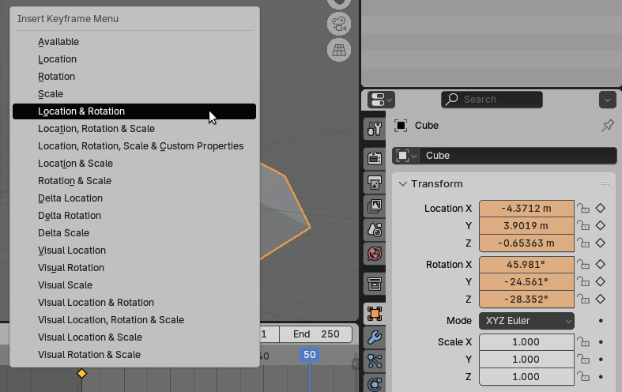Click the Location Y value field
The image size is (622, 392).
(526, 226)
